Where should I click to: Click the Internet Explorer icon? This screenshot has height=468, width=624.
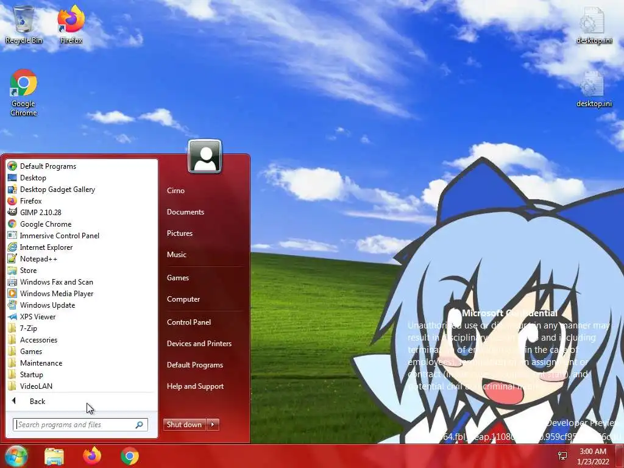click(12, 247)
